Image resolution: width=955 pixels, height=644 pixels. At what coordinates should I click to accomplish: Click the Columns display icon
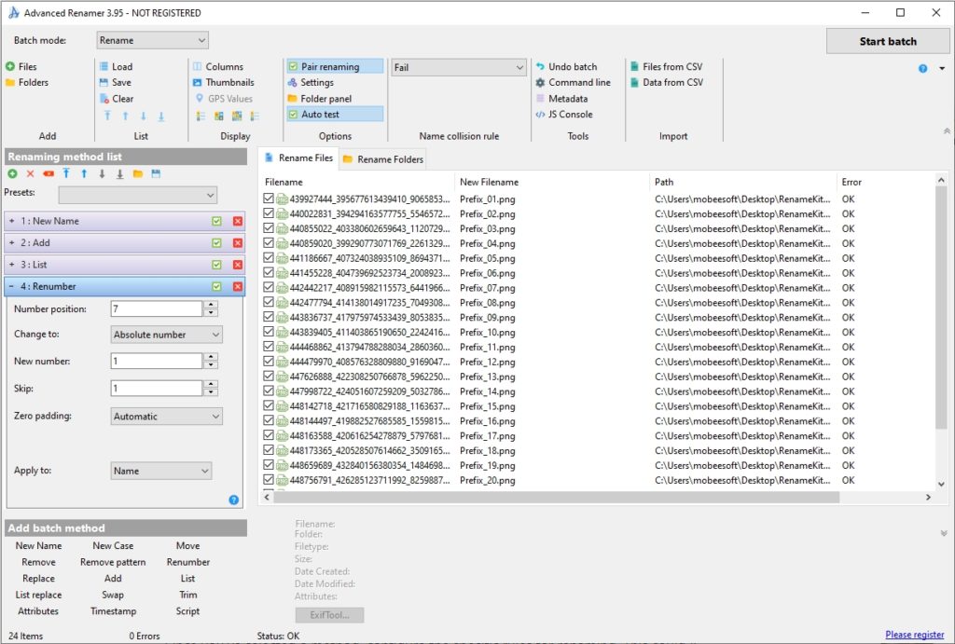pos(219,66)
